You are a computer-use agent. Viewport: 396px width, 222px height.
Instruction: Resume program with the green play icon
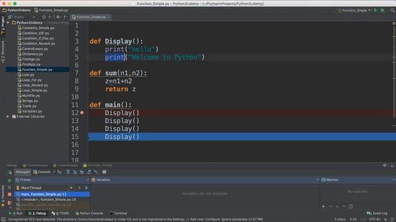[10, 181]
